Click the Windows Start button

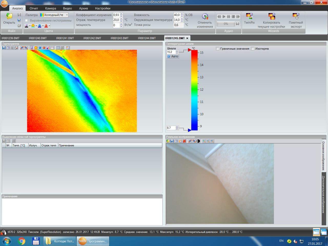pos(7,241)
